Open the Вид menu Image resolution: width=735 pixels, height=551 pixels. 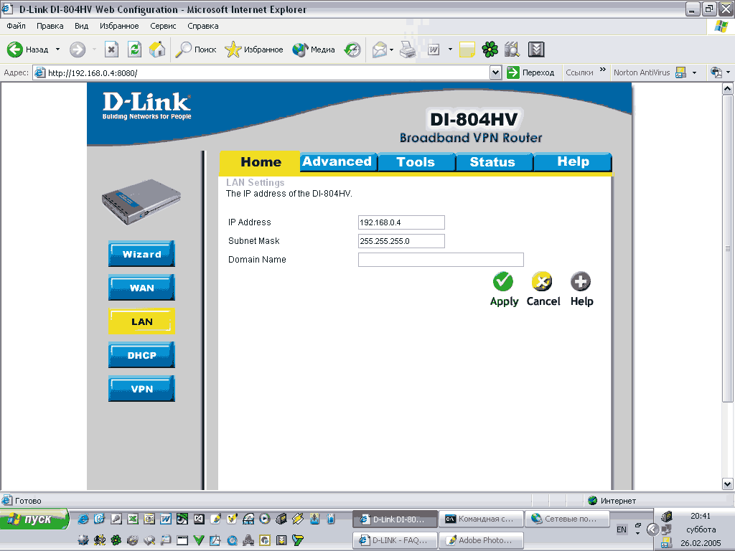81,26
